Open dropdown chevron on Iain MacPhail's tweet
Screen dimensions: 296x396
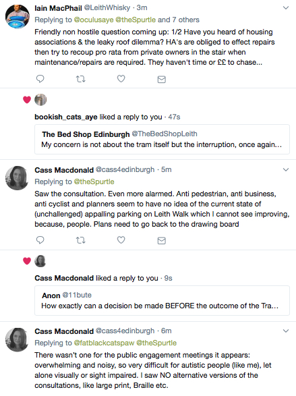click(x=286, y=8)
